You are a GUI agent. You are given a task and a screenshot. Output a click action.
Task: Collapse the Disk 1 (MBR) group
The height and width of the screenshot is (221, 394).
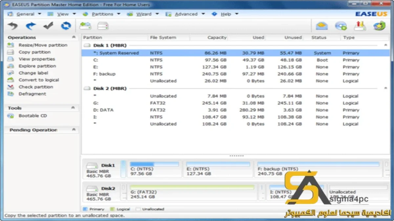pyautogui.click(x=385, y=45)
